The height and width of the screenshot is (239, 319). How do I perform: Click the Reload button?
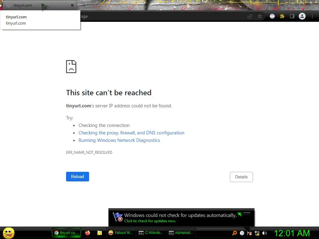pos(78,177)
